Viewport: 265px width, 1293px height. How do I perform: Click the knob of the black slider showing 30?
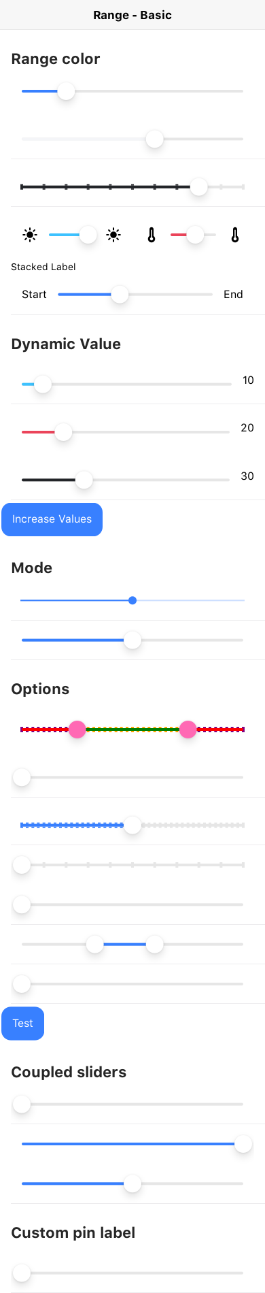(84, 480)
